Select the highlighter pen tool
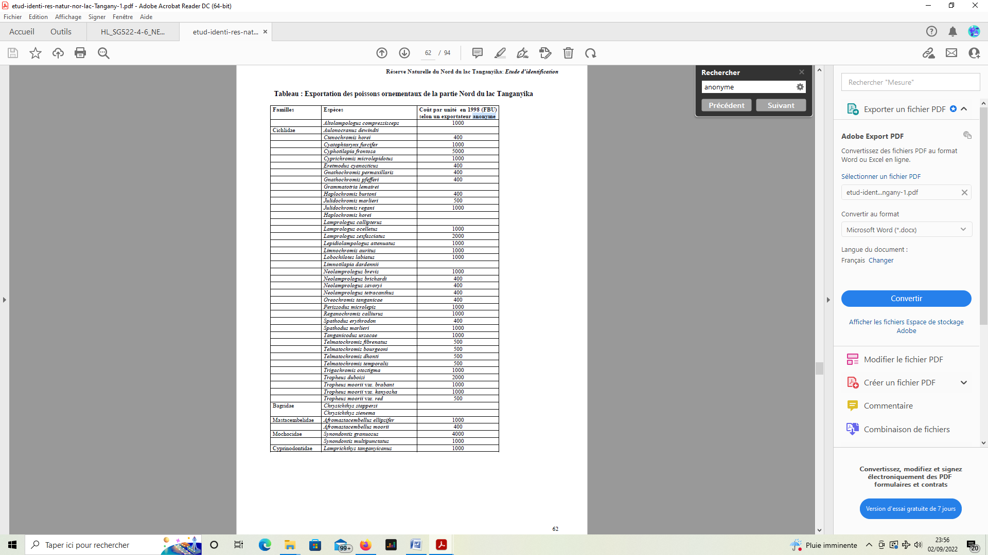This screenshot has height=555, width=988. (x=500, y=53)
